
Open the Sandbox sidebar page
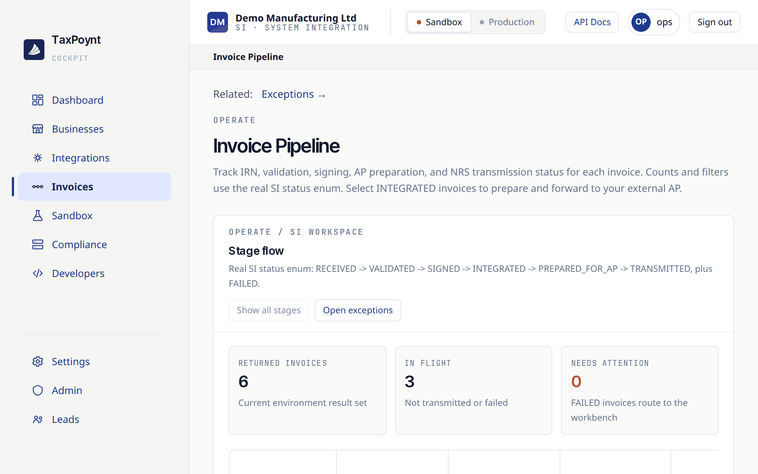point(94,216)
